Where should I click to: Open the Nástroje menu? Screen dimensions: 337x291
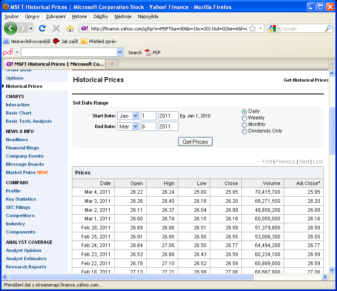click(x=123, y=16)
